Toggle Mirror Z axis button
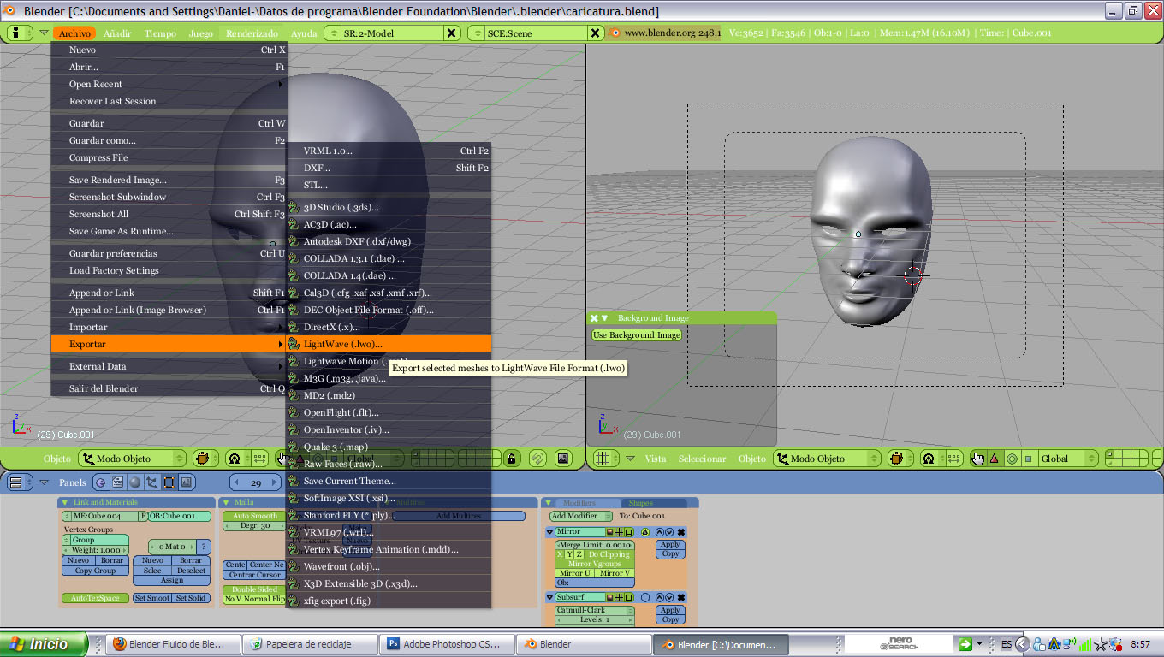 point(579,554)
